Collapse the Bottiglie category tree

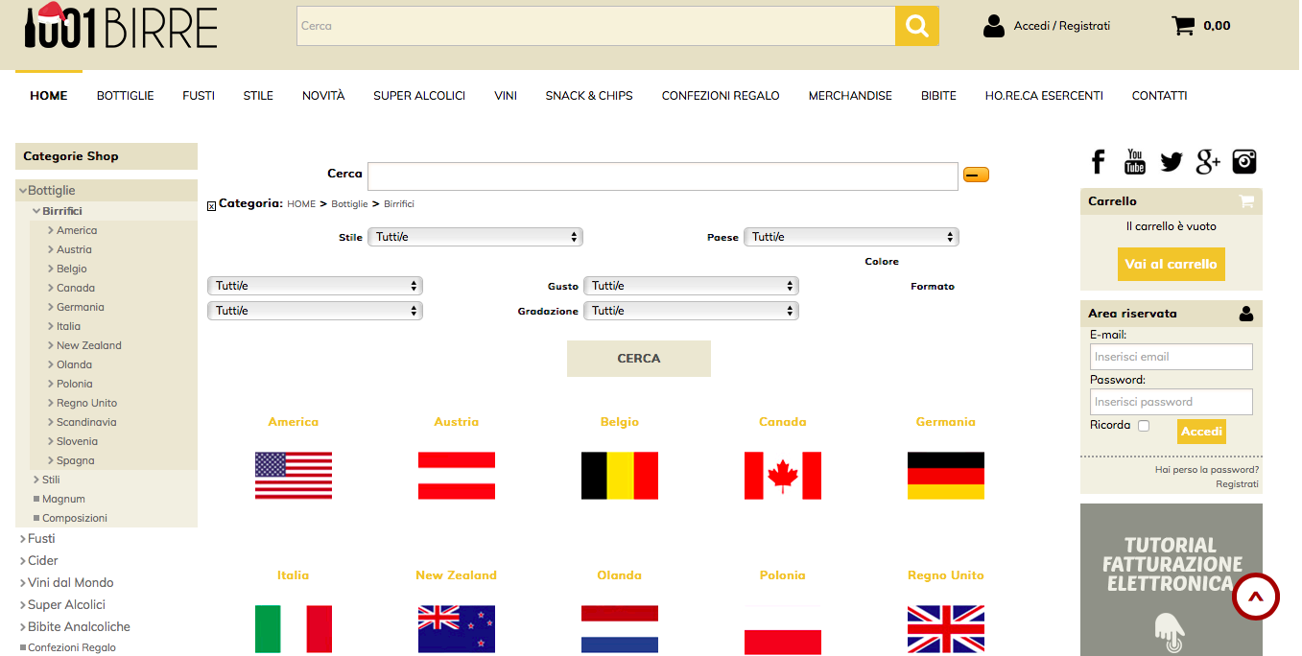coord(23,191)
